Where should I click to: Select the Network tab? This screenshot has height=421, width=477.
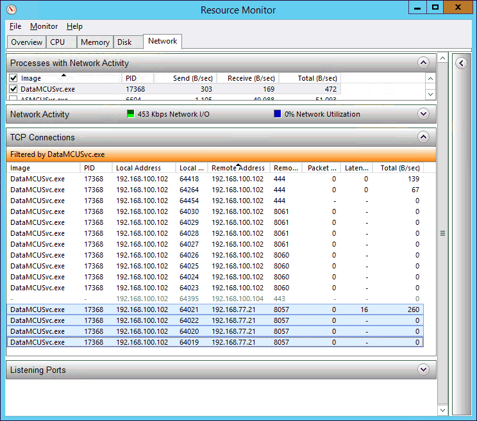tap(162, 41)
